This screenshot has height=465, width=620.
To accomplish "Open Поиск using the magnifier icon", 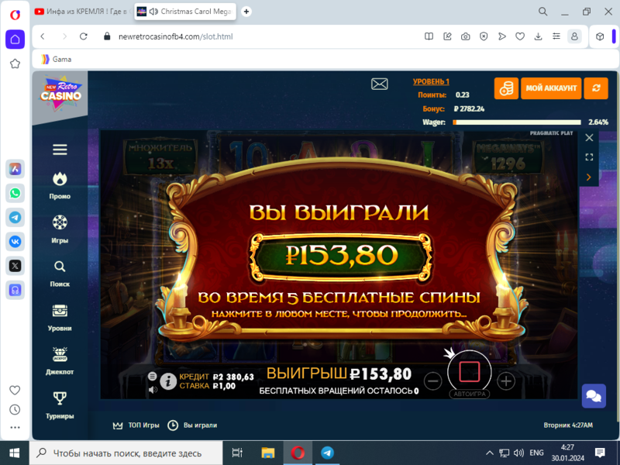I will (60, 266).
